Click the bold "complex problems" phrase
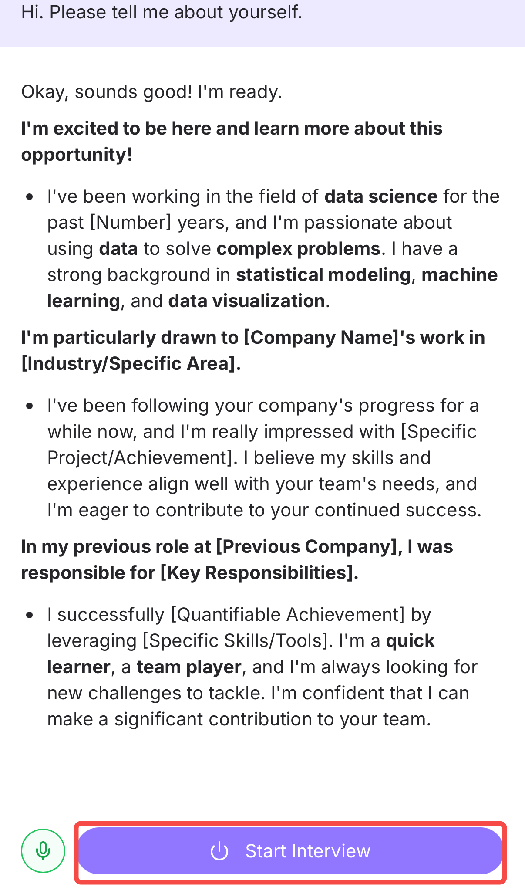This screenshot has height=894, width=525. tap(299, 249)
